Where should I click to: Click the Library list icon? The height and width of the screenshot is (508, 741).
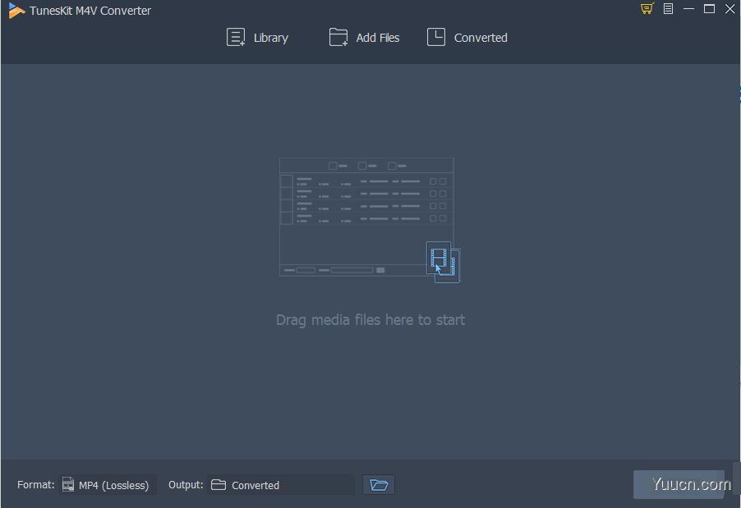coord(236,38)
